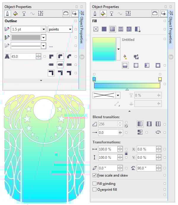
Task: Open the Fill tab in the right Object Properties panel
Action: (103, 13)
